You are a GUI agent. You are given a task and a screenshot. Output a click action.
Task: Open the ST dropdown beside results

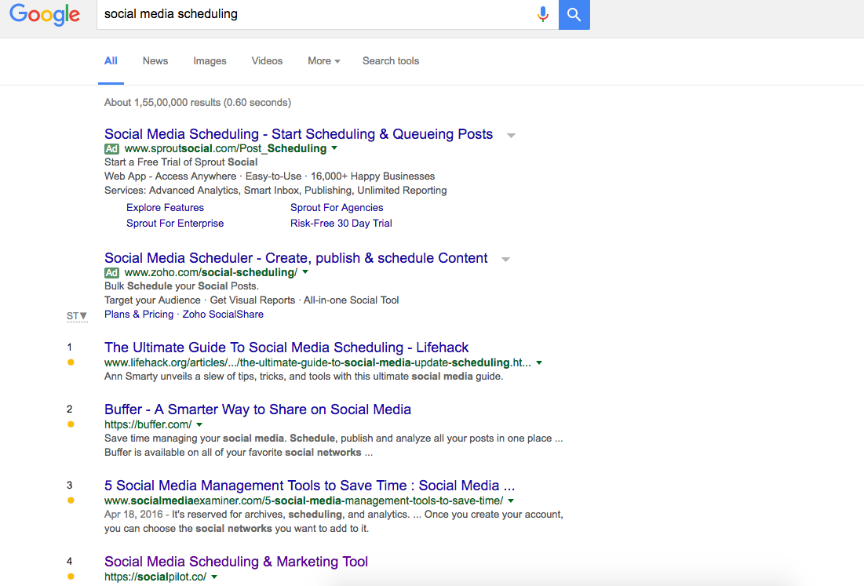pos(77,315)
